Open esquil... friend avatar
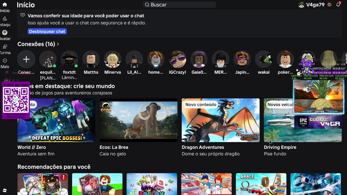This screenshot has width=347, height=195. (x=48, y=59)
